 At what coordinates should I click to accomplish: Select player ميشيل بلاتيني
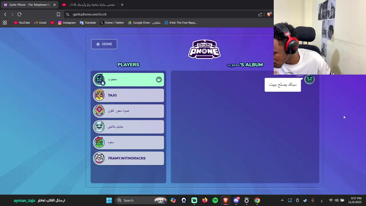(x=128, y=127)
